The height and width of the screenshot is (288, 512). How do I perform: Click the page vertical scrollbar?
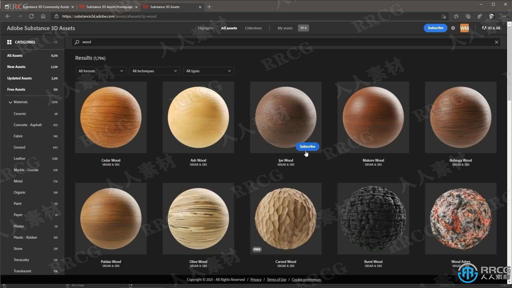click(509, 63)
